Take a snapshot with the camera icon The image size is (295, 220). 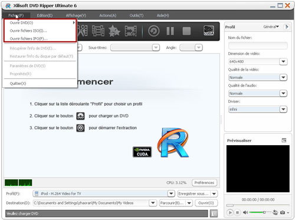click(x=283, y=212)
